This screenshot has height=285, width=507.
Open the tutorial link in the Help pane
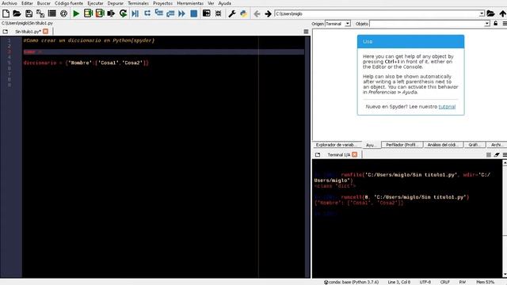point(447,107)
